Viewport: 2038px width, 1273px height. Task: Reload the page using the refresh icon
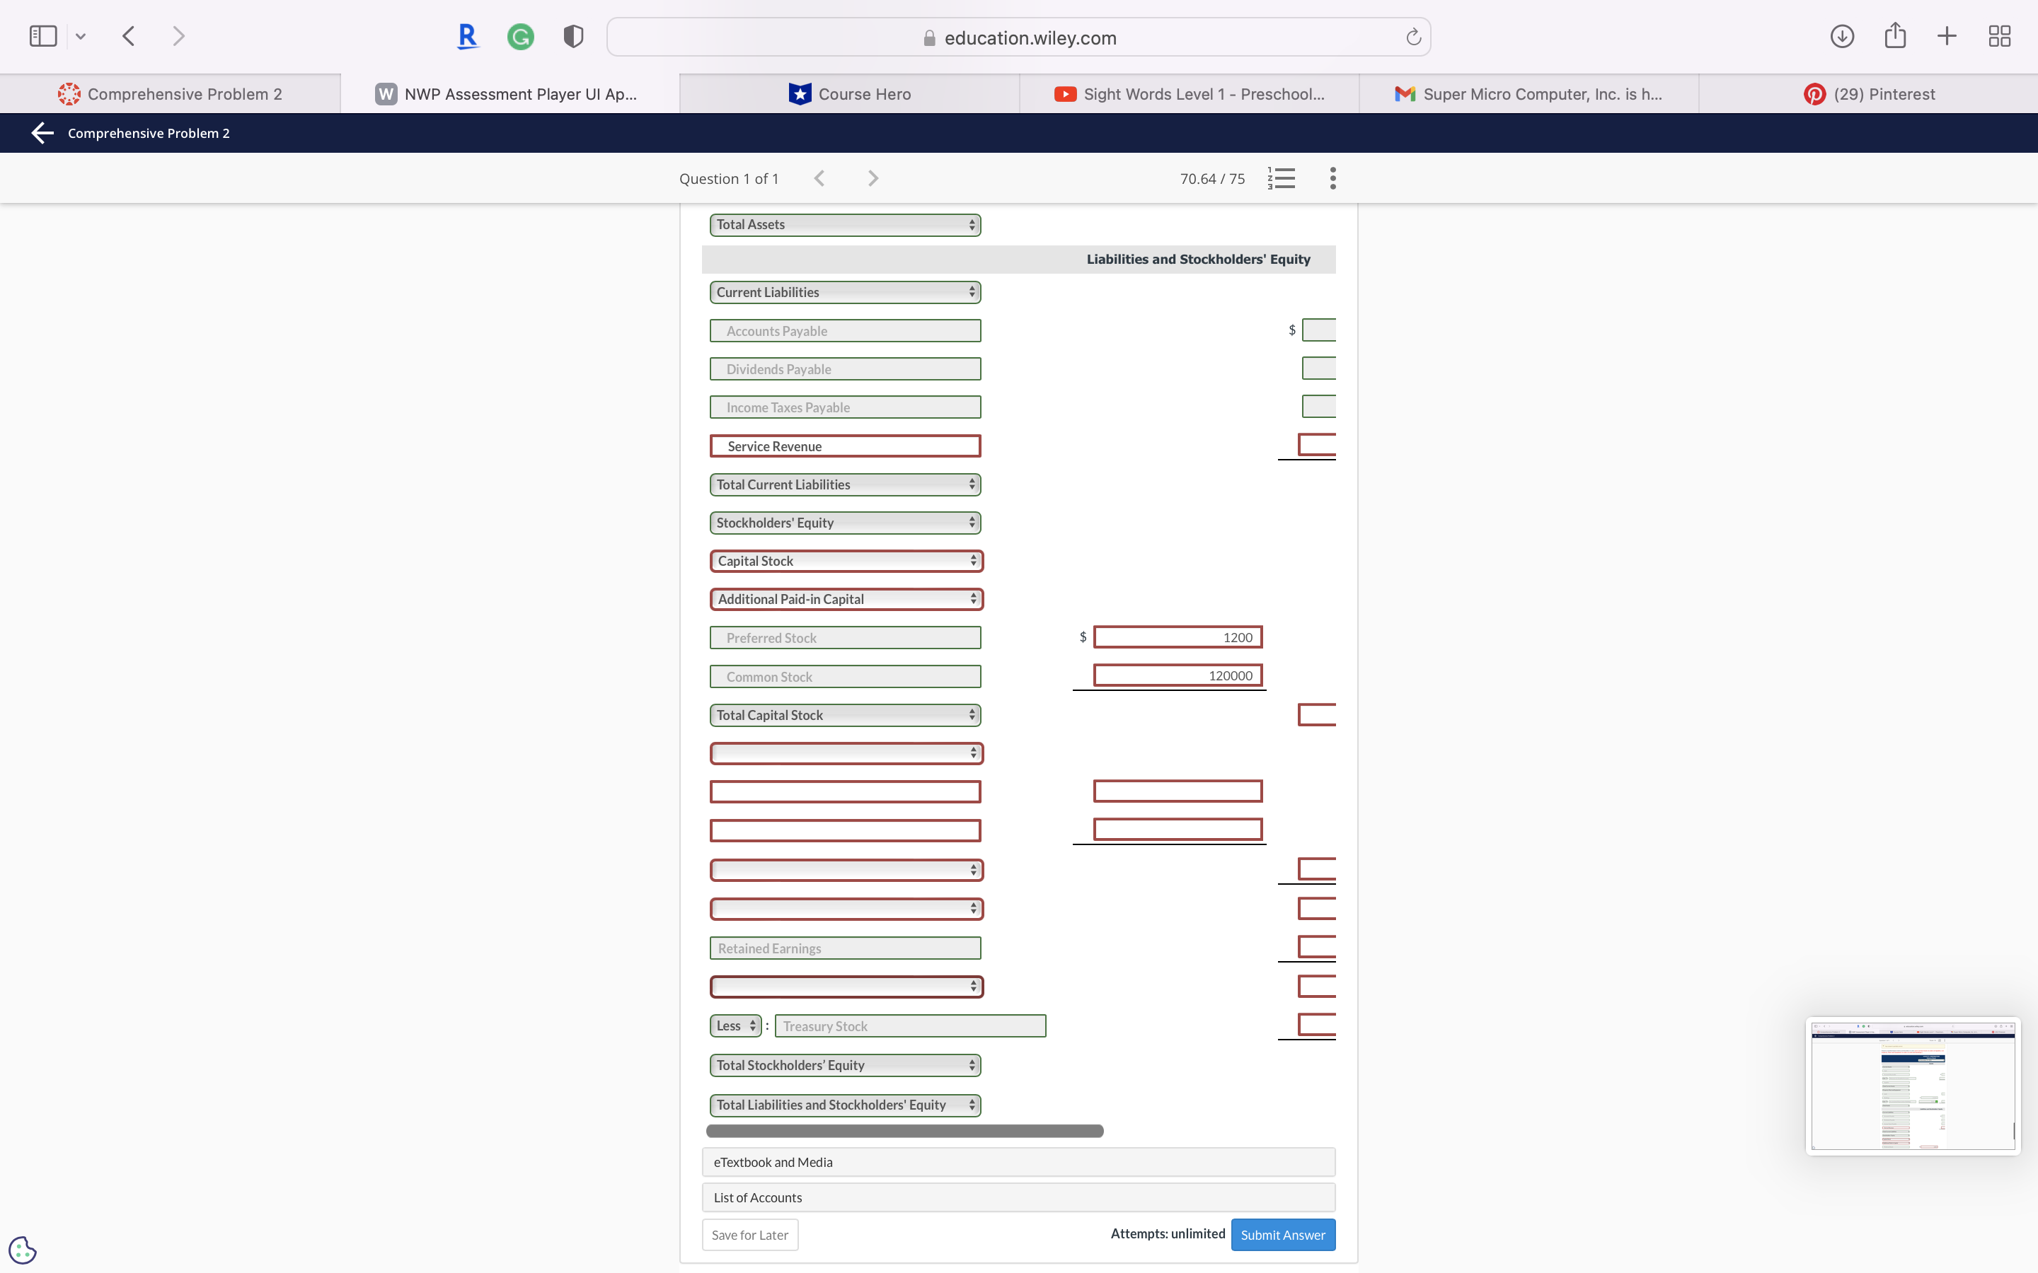tap(1413, 37)
